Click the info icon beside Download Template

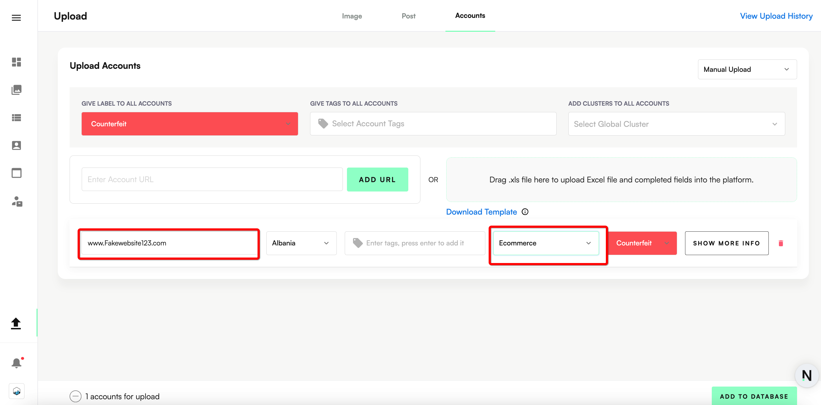pos(525,212)
